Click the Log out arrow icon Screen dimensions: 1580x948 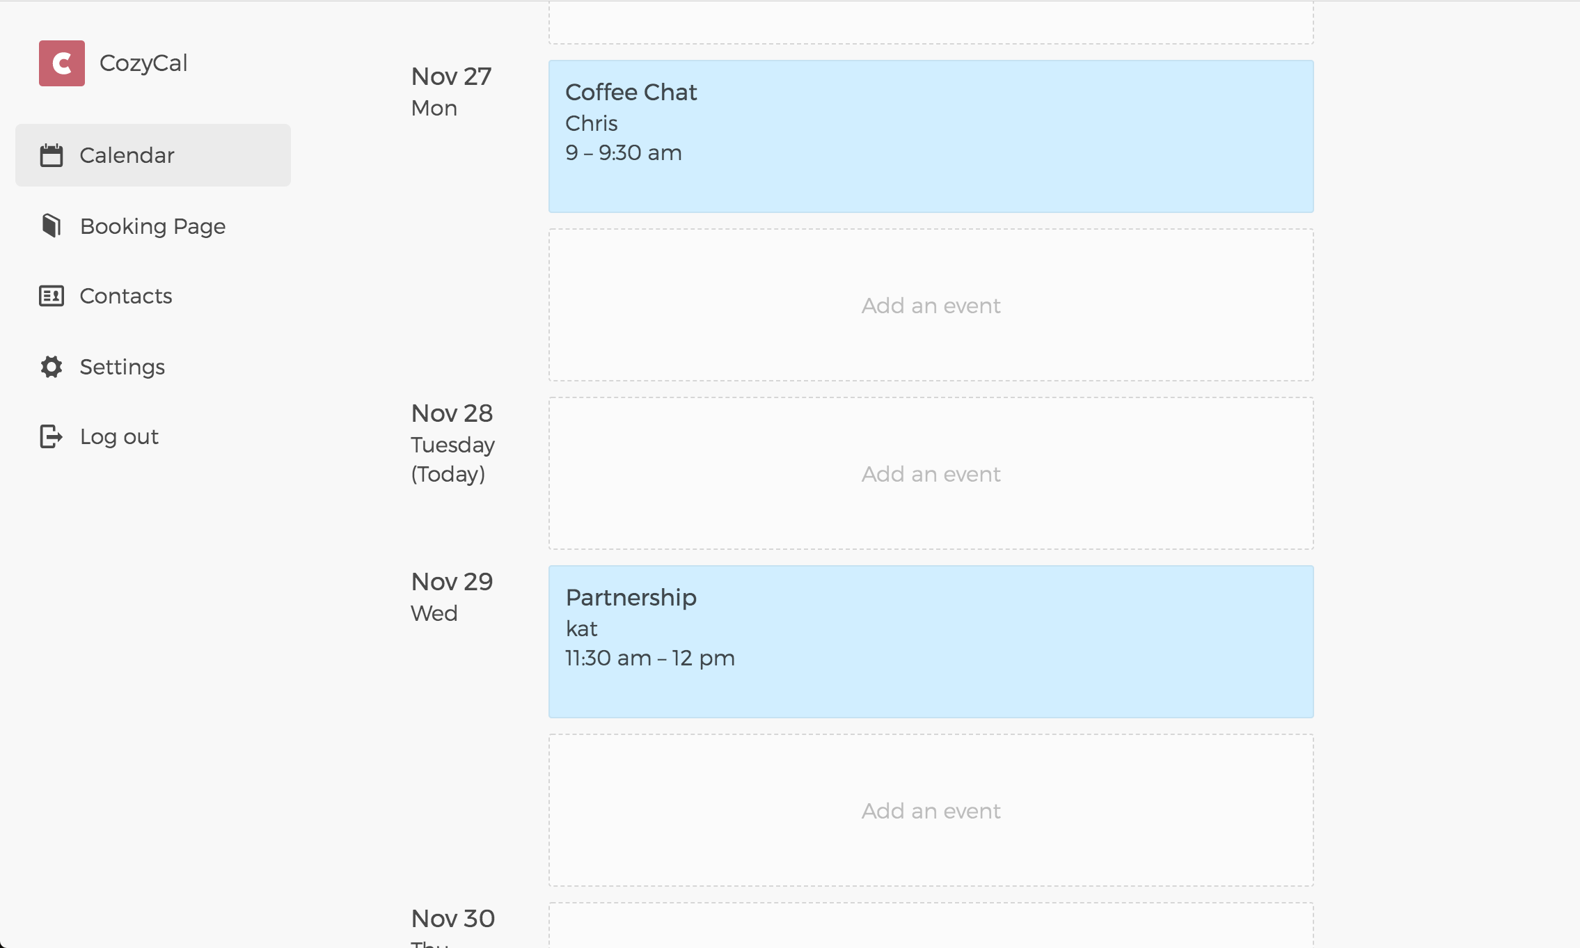tap(52, 436)
